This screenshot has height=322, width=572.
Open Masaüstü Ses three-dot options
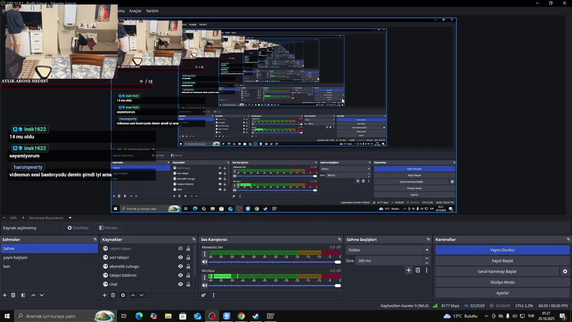(205, 254)
